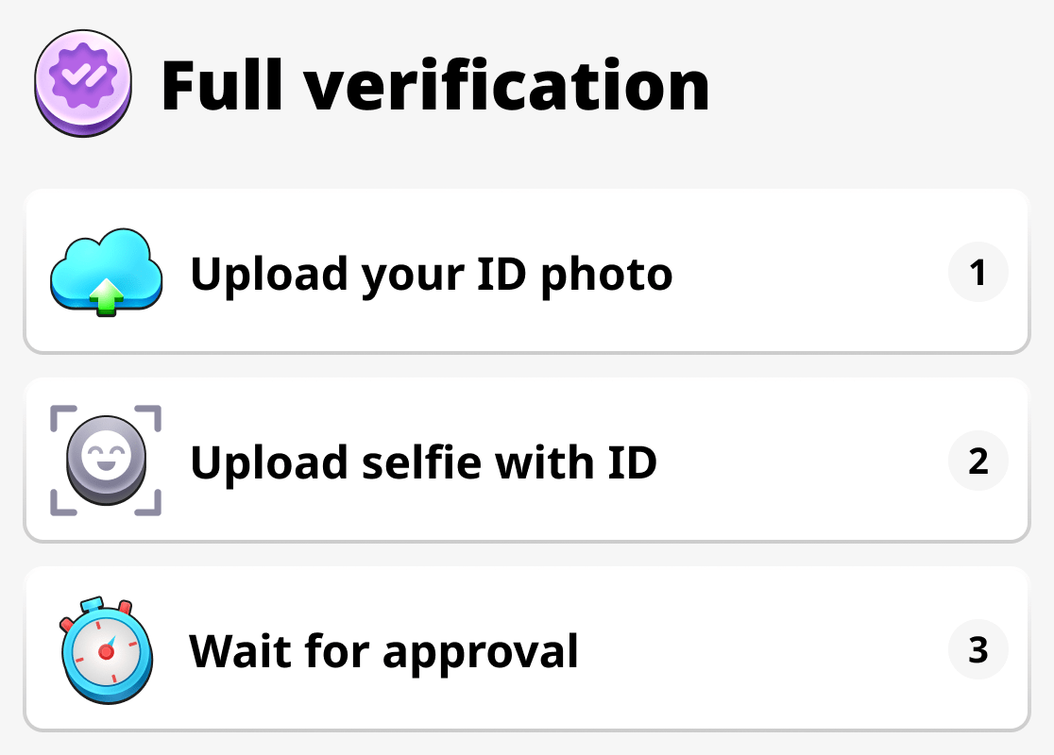Open the Upload selfie with ID step
1054x755 pixels.
(527, 461)
